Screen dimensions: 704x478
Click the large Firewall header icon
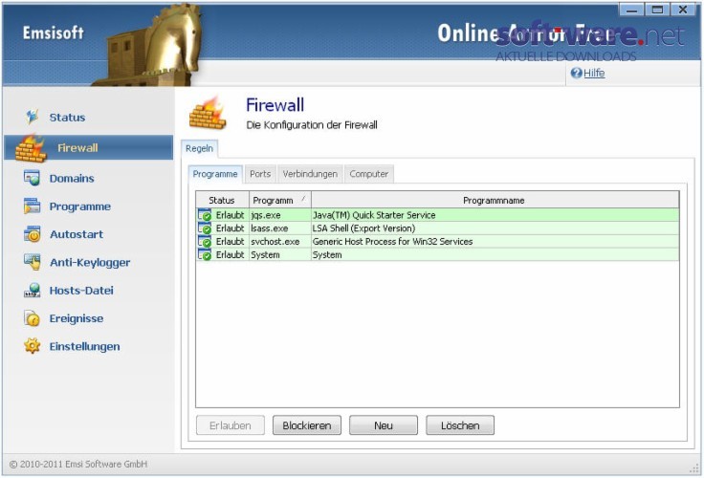point(208,113)
